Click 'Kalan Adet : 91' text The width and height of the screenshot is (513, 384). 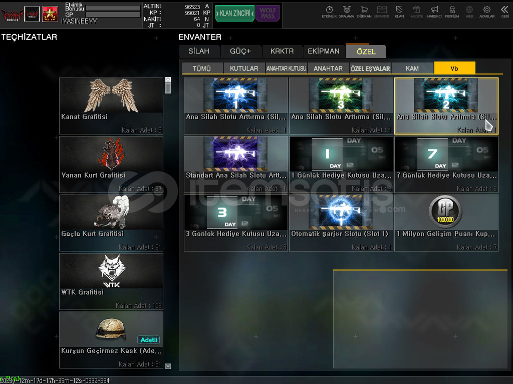point(140,247)
